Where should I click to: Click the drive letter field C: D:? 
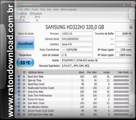coord(77,55)
